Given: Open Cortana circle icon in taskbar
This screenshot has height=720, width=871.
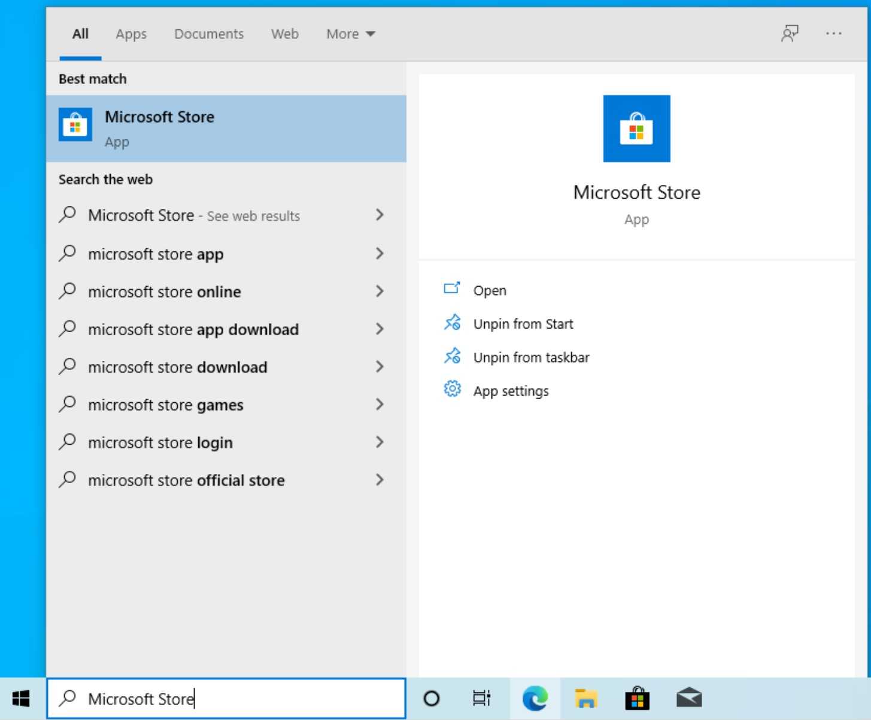Looking at the screenshot, I should coord(431,698).
